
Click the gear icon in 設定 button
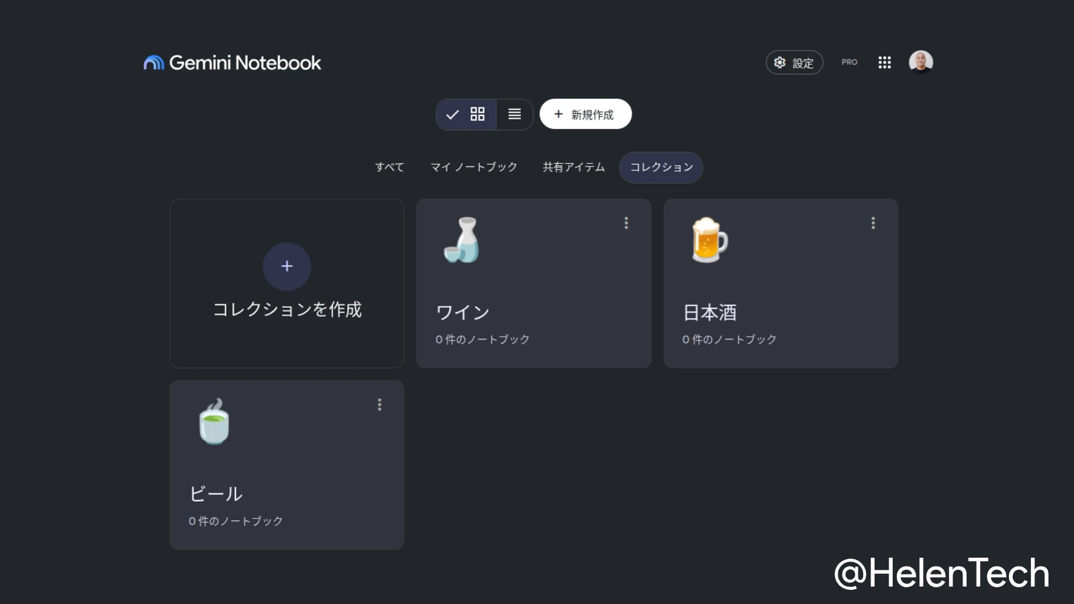click(779, 62)
